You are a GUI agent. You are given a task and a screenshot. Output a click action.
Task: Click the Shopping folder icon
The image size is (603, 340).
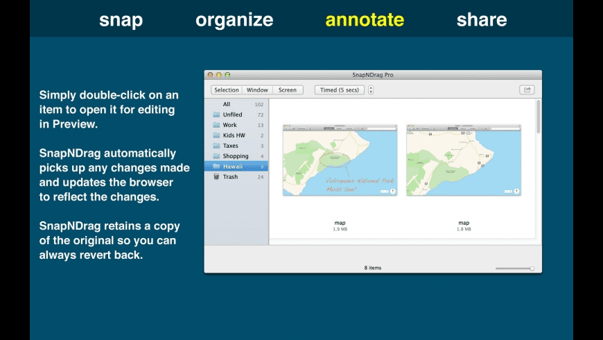click(x=216, y=156)
